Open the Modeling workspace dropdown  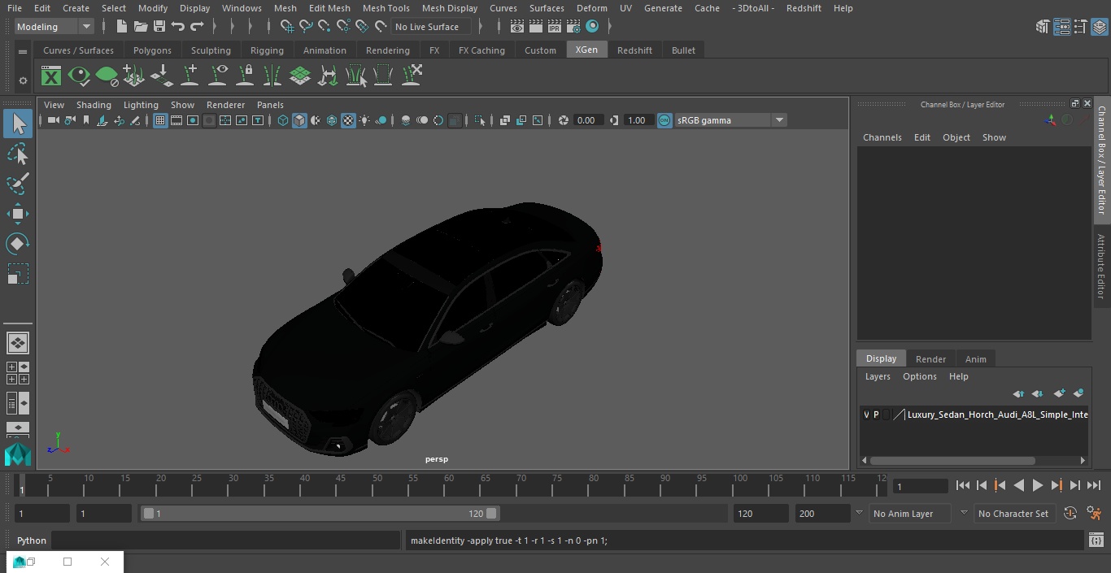click(54, 27)
